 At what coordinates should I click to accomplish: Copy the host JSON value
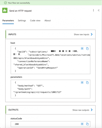point(87,48)
